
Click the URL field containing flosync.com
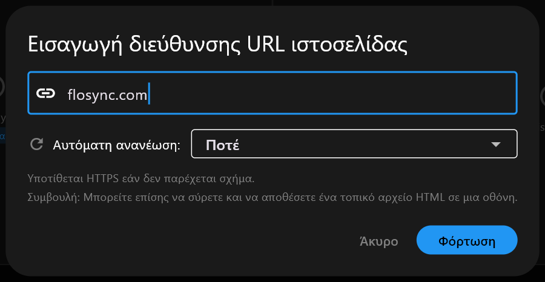(272, 93)
